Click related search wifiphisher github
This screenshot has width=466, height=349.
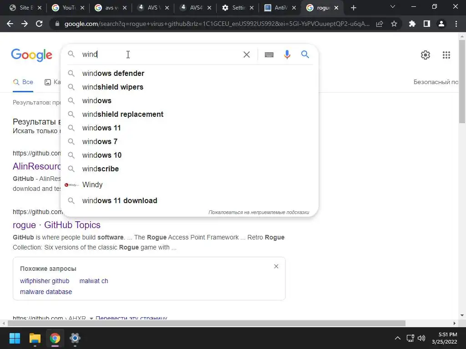click(45, 281)
